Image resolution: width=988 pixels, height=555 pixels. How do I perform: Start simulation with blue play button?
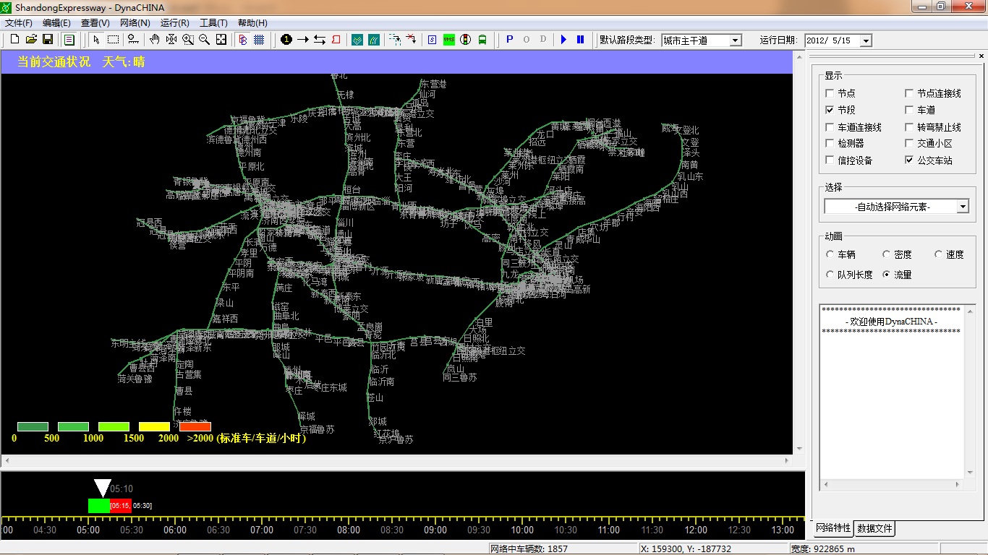click(x=564, y=40)
